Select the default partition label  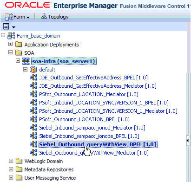click(47, 70)
